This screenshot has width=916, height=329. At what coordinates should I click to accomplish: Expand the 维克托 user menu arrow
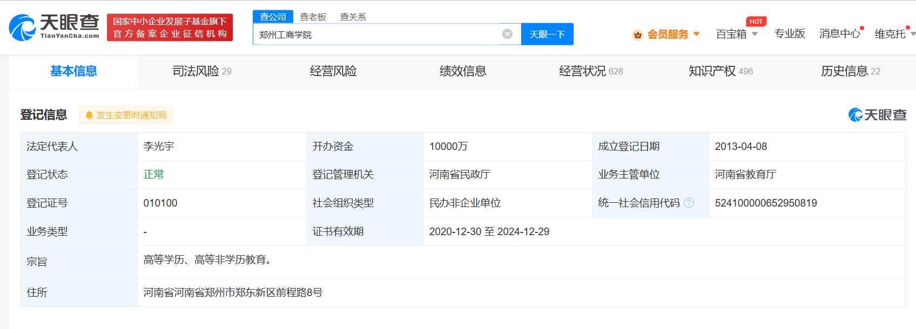click(x=913, y=34)
